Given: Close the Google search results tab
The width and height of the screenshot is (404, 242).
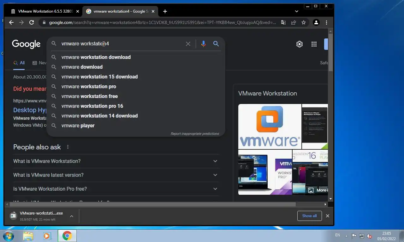Looking at the screenshot, I should (x=153, y=11).
